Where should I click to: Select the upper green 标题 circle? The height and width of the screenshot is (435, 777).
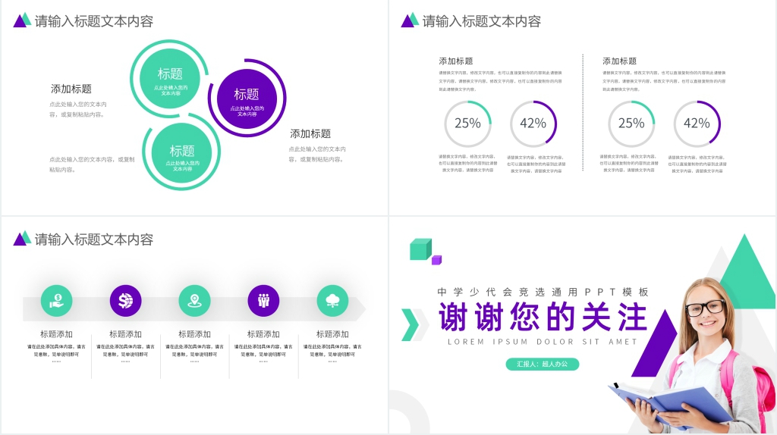pos(170,78)
